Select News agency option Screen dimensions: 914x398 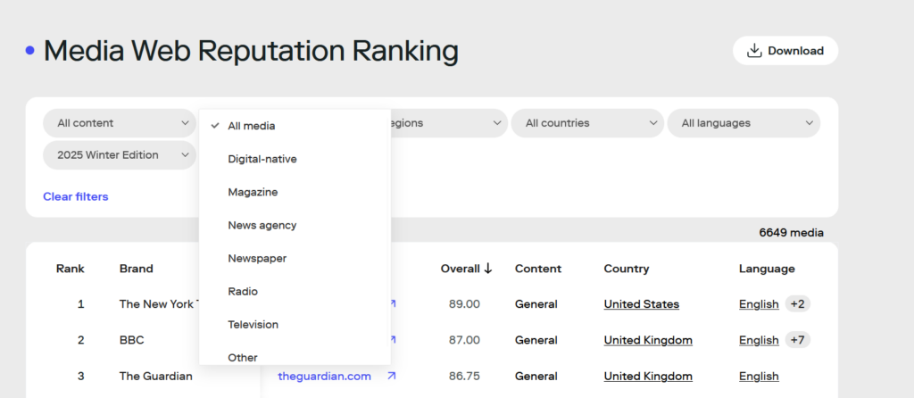tap(262, 225)
